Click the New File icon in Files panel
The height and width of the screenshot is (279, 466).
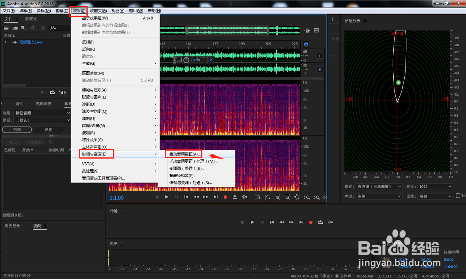pyautogui.click(x=24, y=28)
